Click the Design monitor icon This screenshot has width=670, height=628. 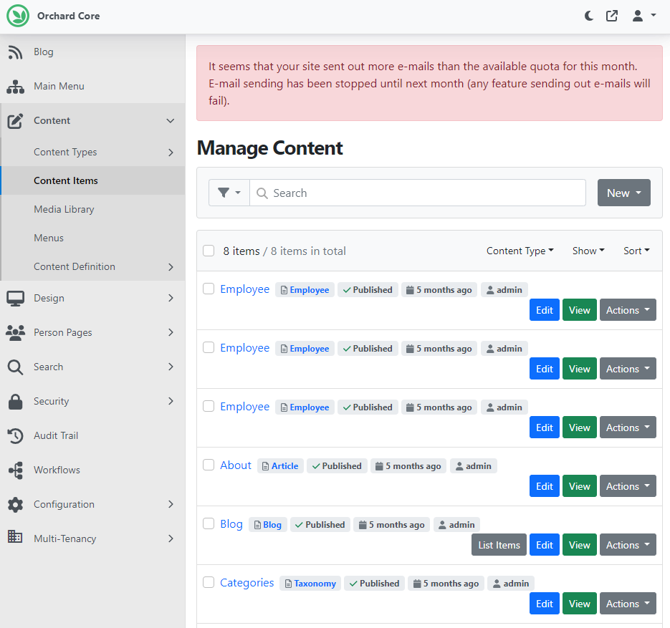pos(15,299)
